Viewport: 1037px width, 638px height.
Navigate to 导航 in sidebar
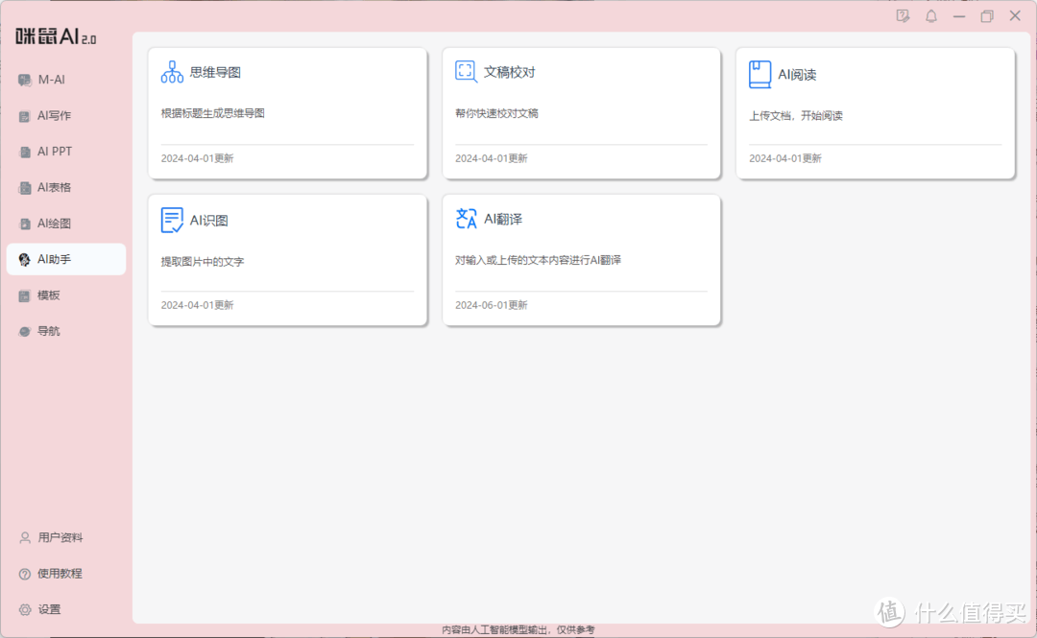pos(48,331)
